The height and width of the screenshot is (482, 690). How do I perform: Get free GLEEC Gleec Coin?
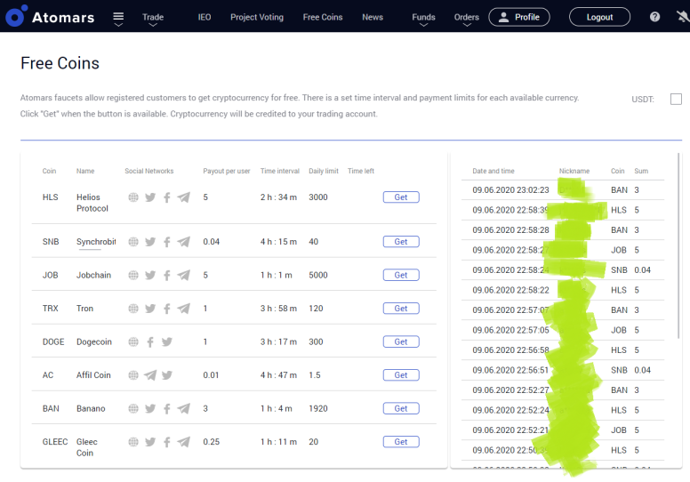click(401, 442)
